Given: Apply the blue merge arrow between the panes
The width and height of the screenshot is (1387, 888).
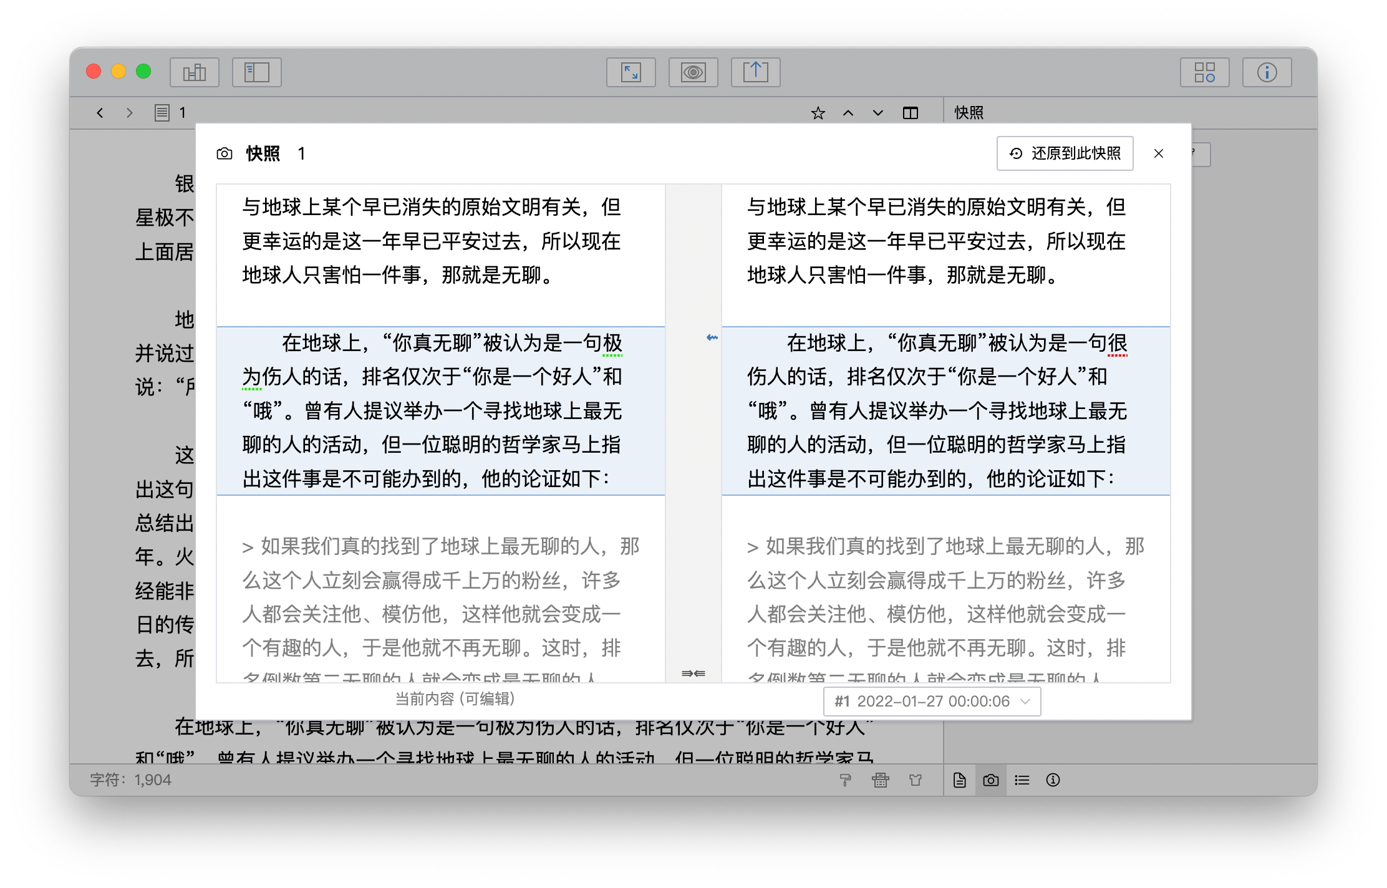Looking at the screenshot, I should [712, 338].
